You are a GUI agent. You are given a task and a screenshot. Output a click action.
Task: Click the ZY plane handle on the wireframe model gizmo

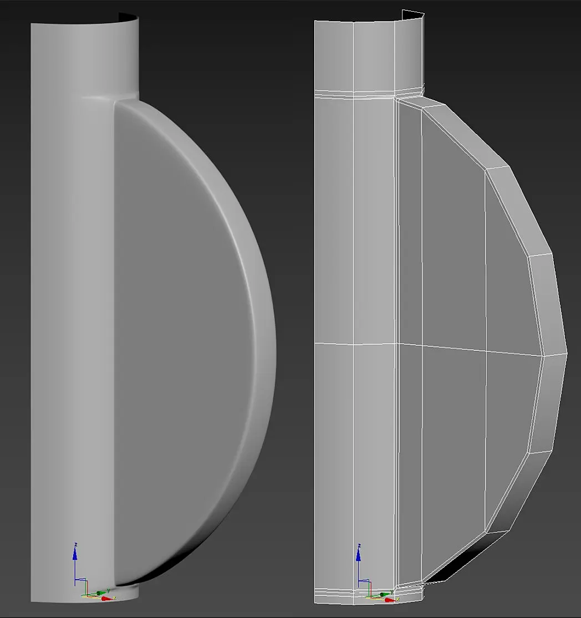[x=365, y=581]
